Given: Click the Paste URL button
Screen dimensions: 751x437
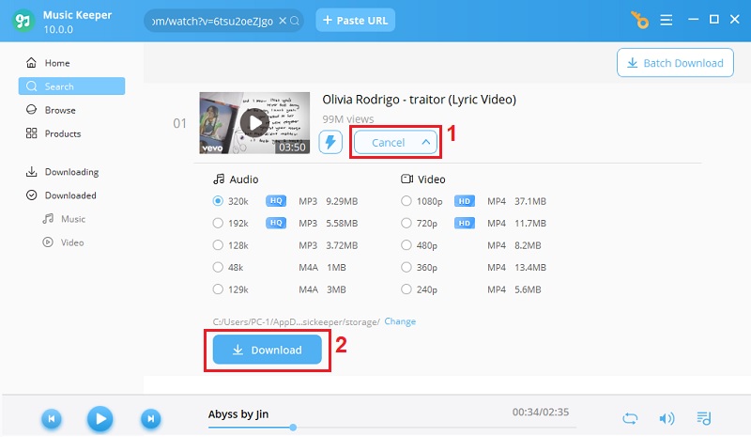Looking at the screenshot, I should click(356, 20).
